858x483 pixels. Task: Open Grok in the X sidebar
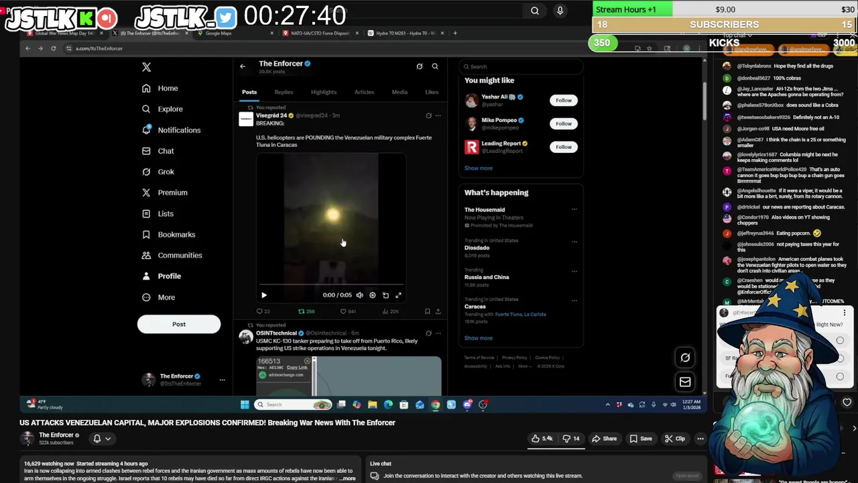pyautogui.click(x=158, y=172)
